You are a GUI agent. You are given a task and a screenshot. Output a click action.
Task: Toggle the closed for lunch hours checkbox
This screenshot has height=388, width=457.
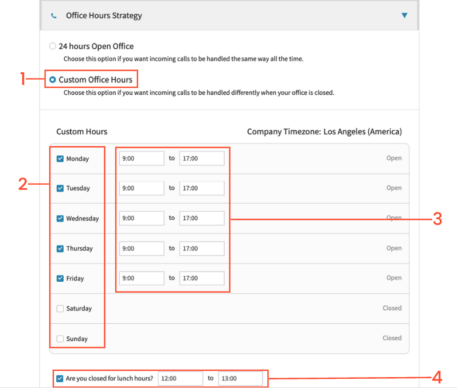click(x=60, y=379)
